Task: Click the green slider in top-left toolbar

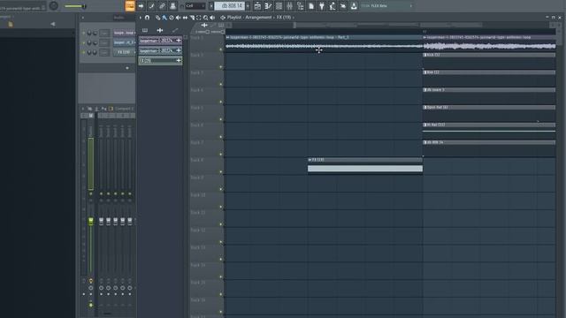Action: tap(75, 6)
